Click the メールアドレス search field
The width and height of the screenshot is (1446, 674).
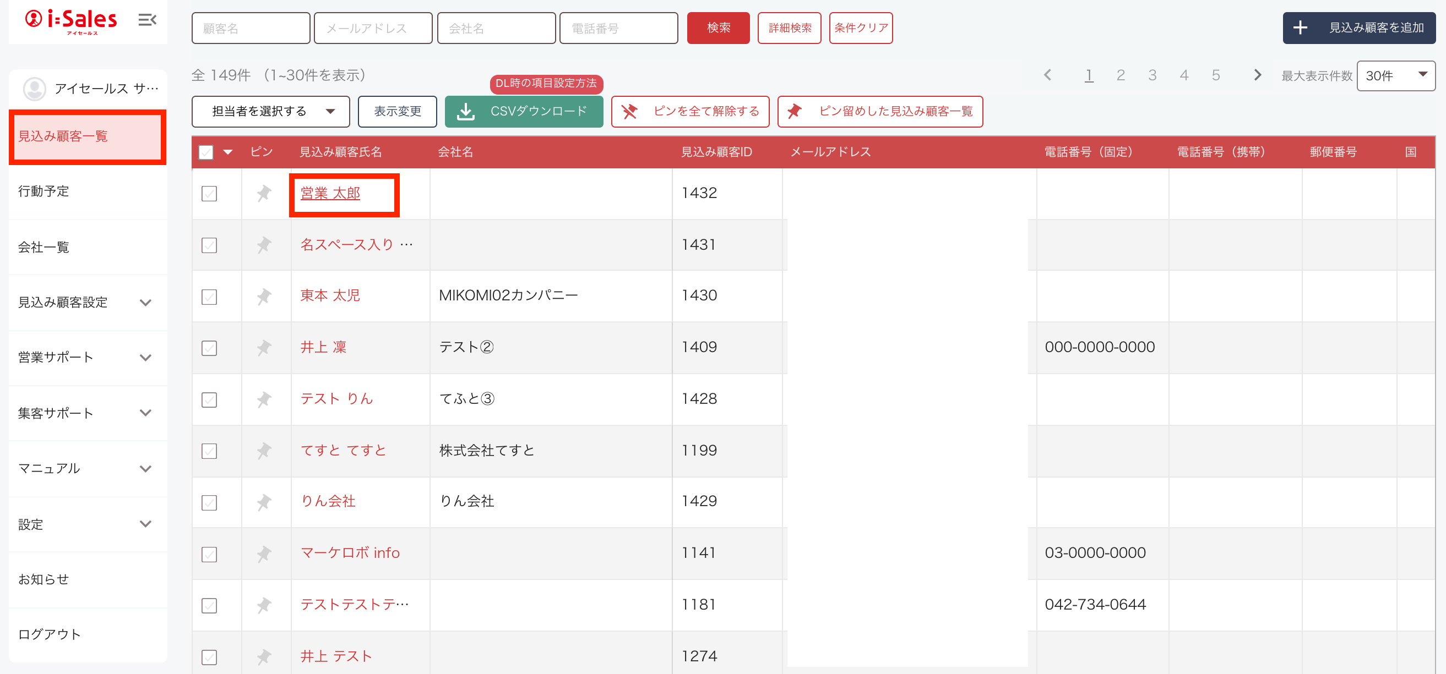pos(373,28)
